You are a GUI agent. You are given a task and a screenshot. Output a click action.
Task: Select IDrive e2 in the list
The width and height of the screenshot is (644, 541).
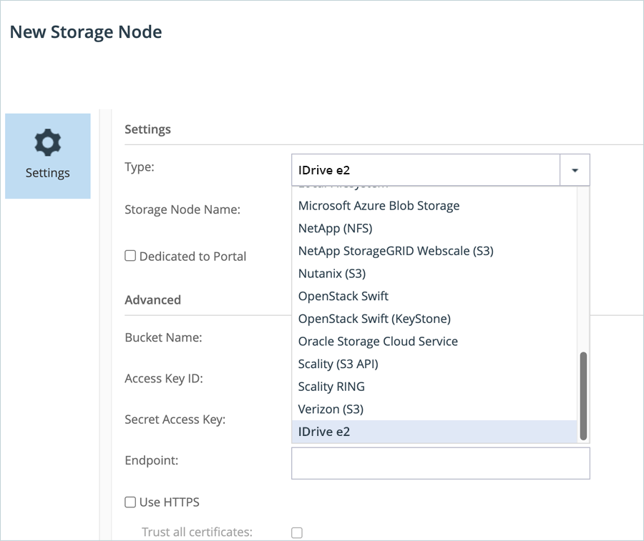[324, 432]
